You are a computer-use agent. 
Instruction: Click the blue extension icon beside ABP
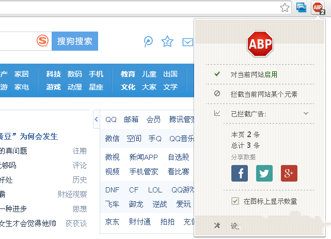[302, 8]
